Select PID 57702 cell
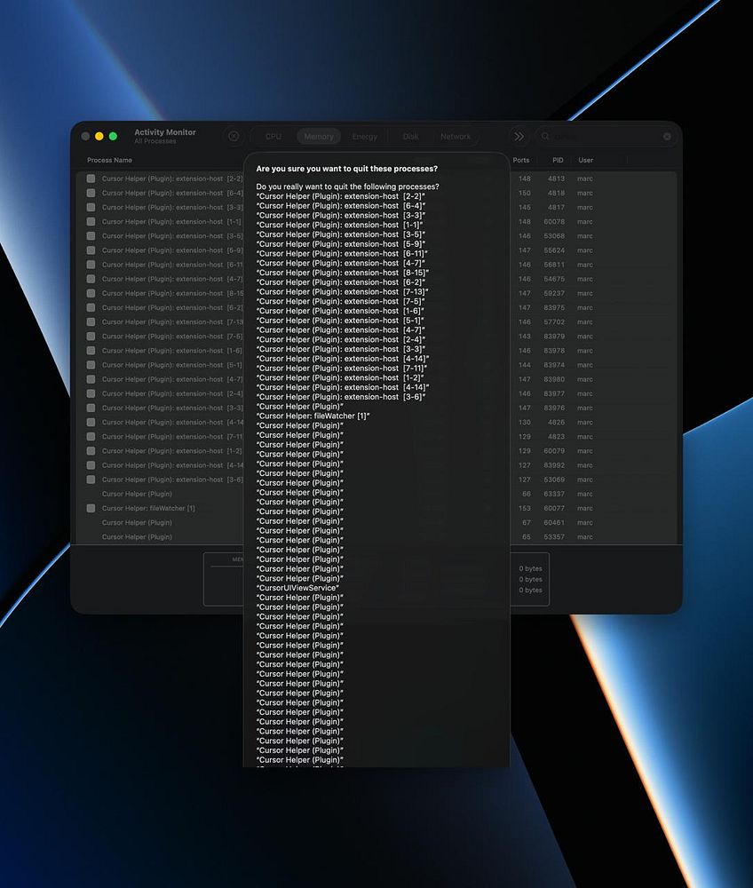753x888 pixels. tap(554, 321)
